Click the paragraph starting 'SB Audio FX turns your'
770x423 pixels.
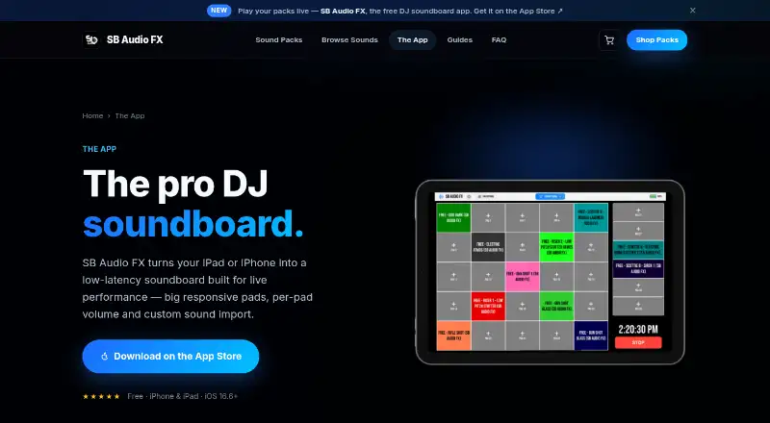[x=197, y=288]
